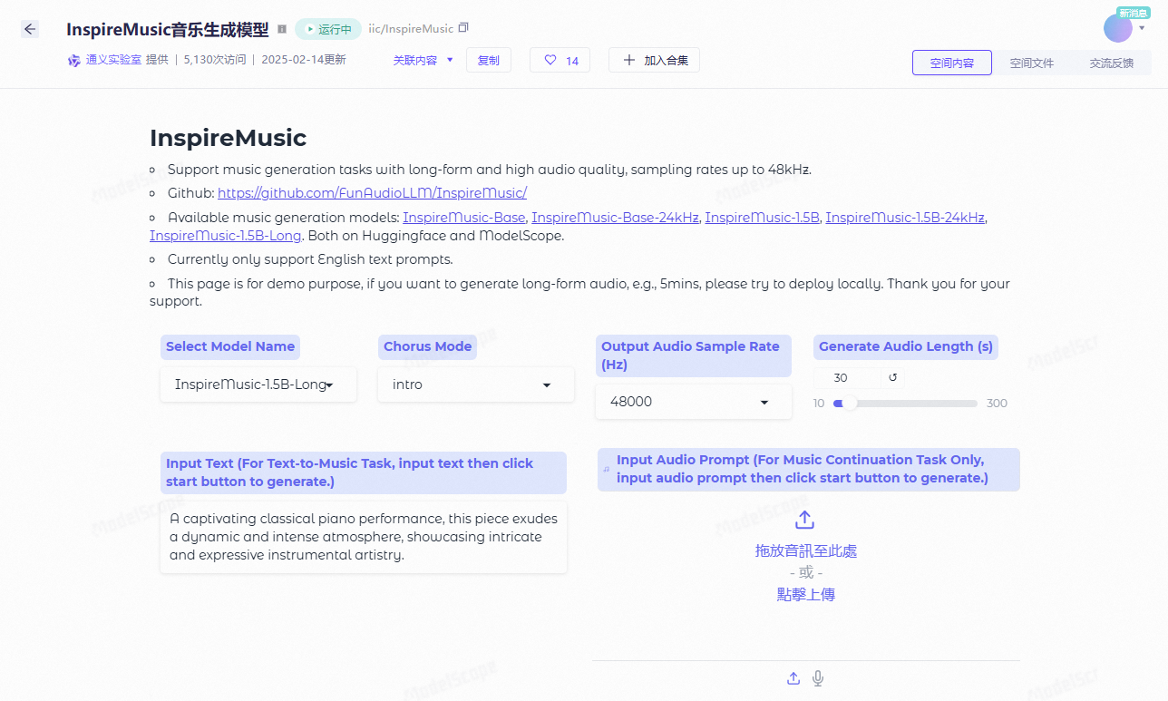Click the 2025-02-14更新 date text
This screenshot has height=701, width=1168.
(304, 61)
